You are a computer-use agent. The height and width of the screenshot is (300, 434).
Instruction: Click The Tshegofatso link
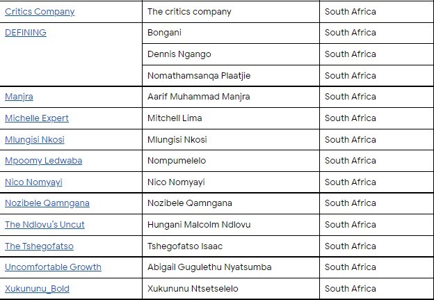point(39,246)
